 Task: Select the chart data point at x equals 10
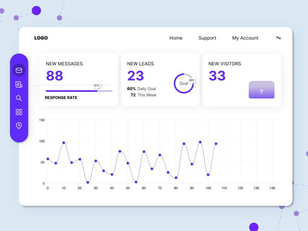coord(64,142)
